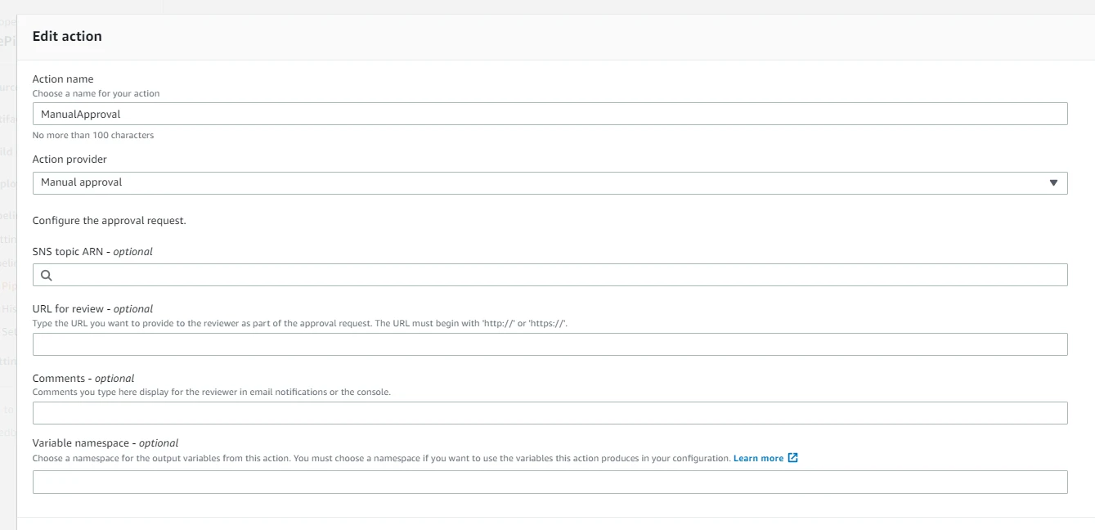Open the Manual approval provider selector
Screen dimensions: 1095x530
(x=540, y=183)
